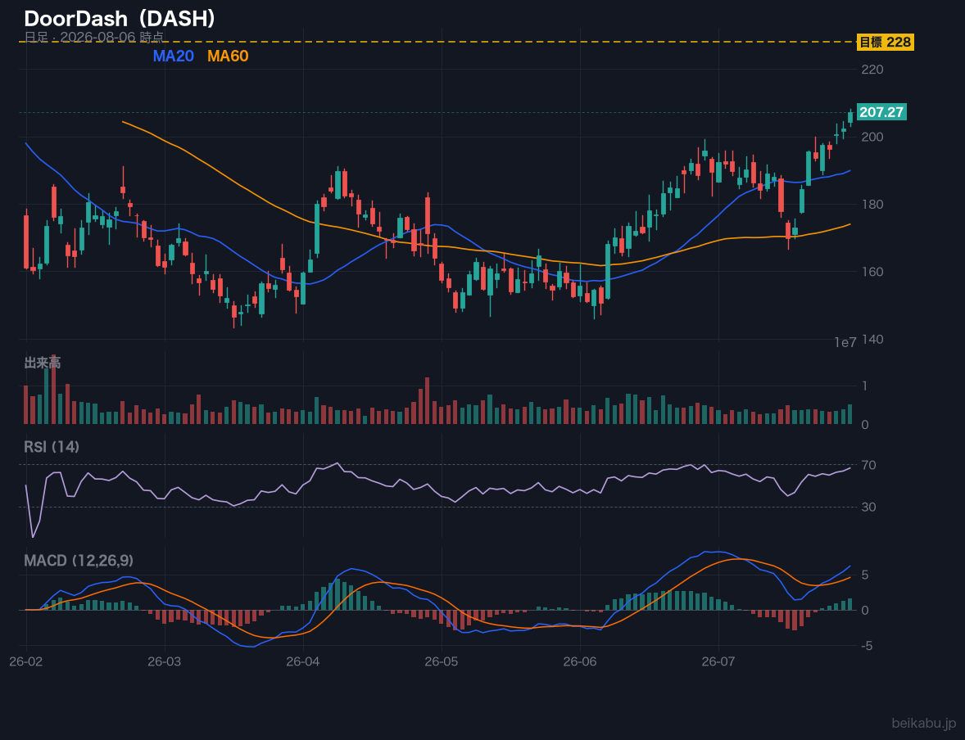This screenshot has width=965, height=740.
Task: Click the 26-02 date axis label
Action: 26,662
